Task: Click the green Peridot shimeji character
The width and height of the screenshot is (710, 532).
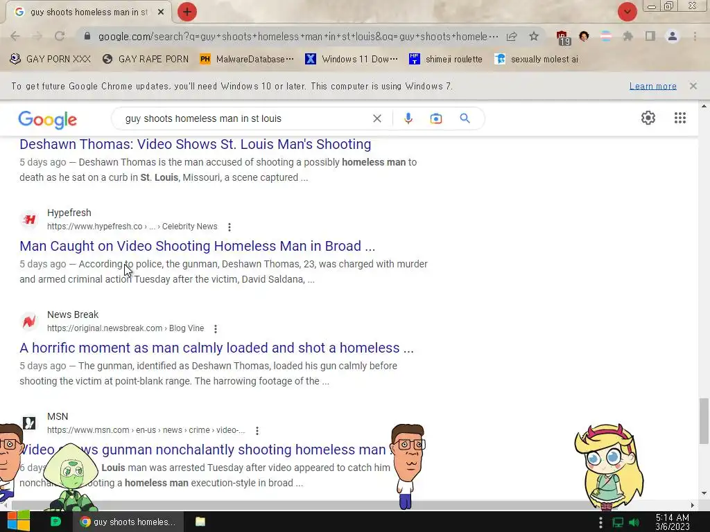Action: [71, 477]
